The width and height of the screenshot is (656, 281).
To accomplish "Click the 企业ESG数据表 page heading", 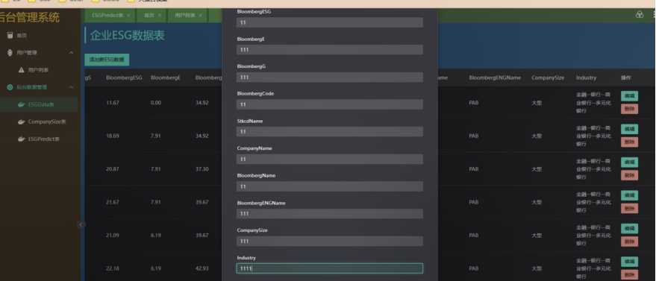I will point(127,36).
